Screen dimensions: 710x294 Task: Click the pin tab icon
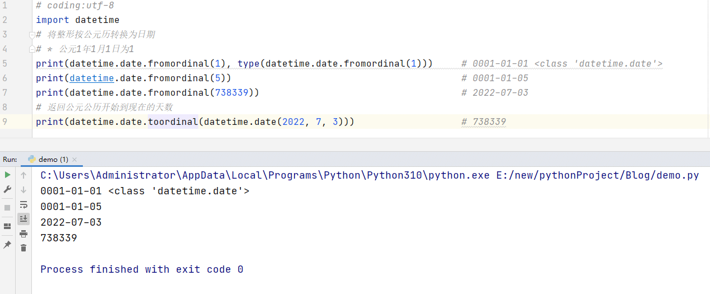point(7,245)
